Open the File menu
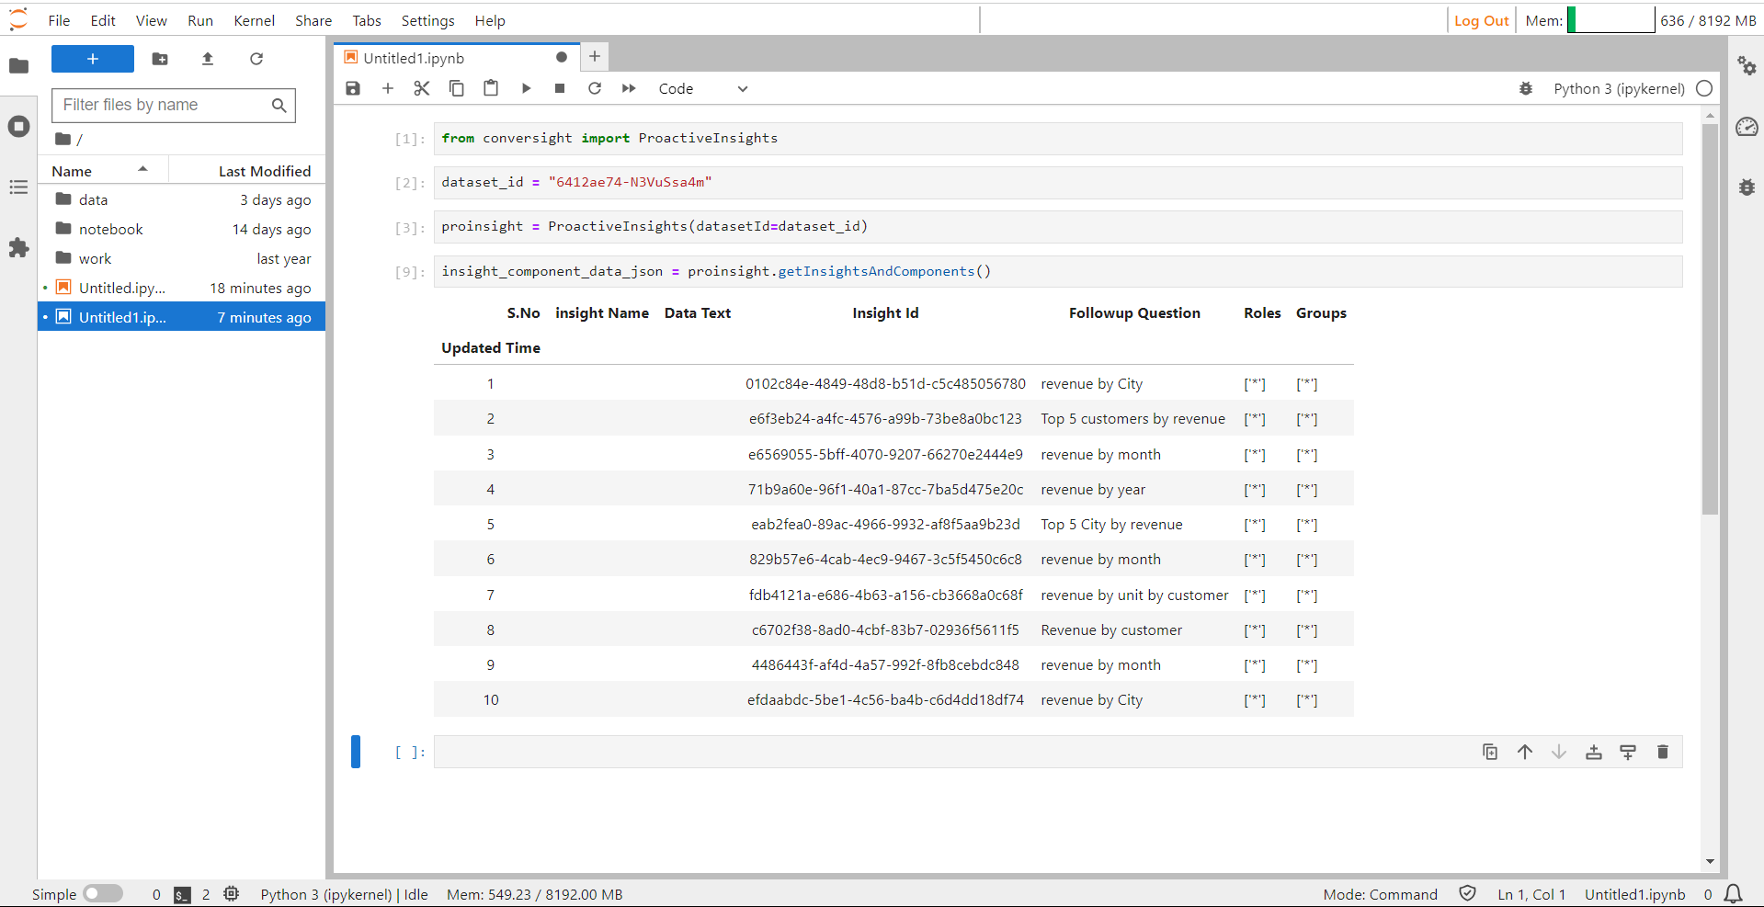 tap(59, 20)
